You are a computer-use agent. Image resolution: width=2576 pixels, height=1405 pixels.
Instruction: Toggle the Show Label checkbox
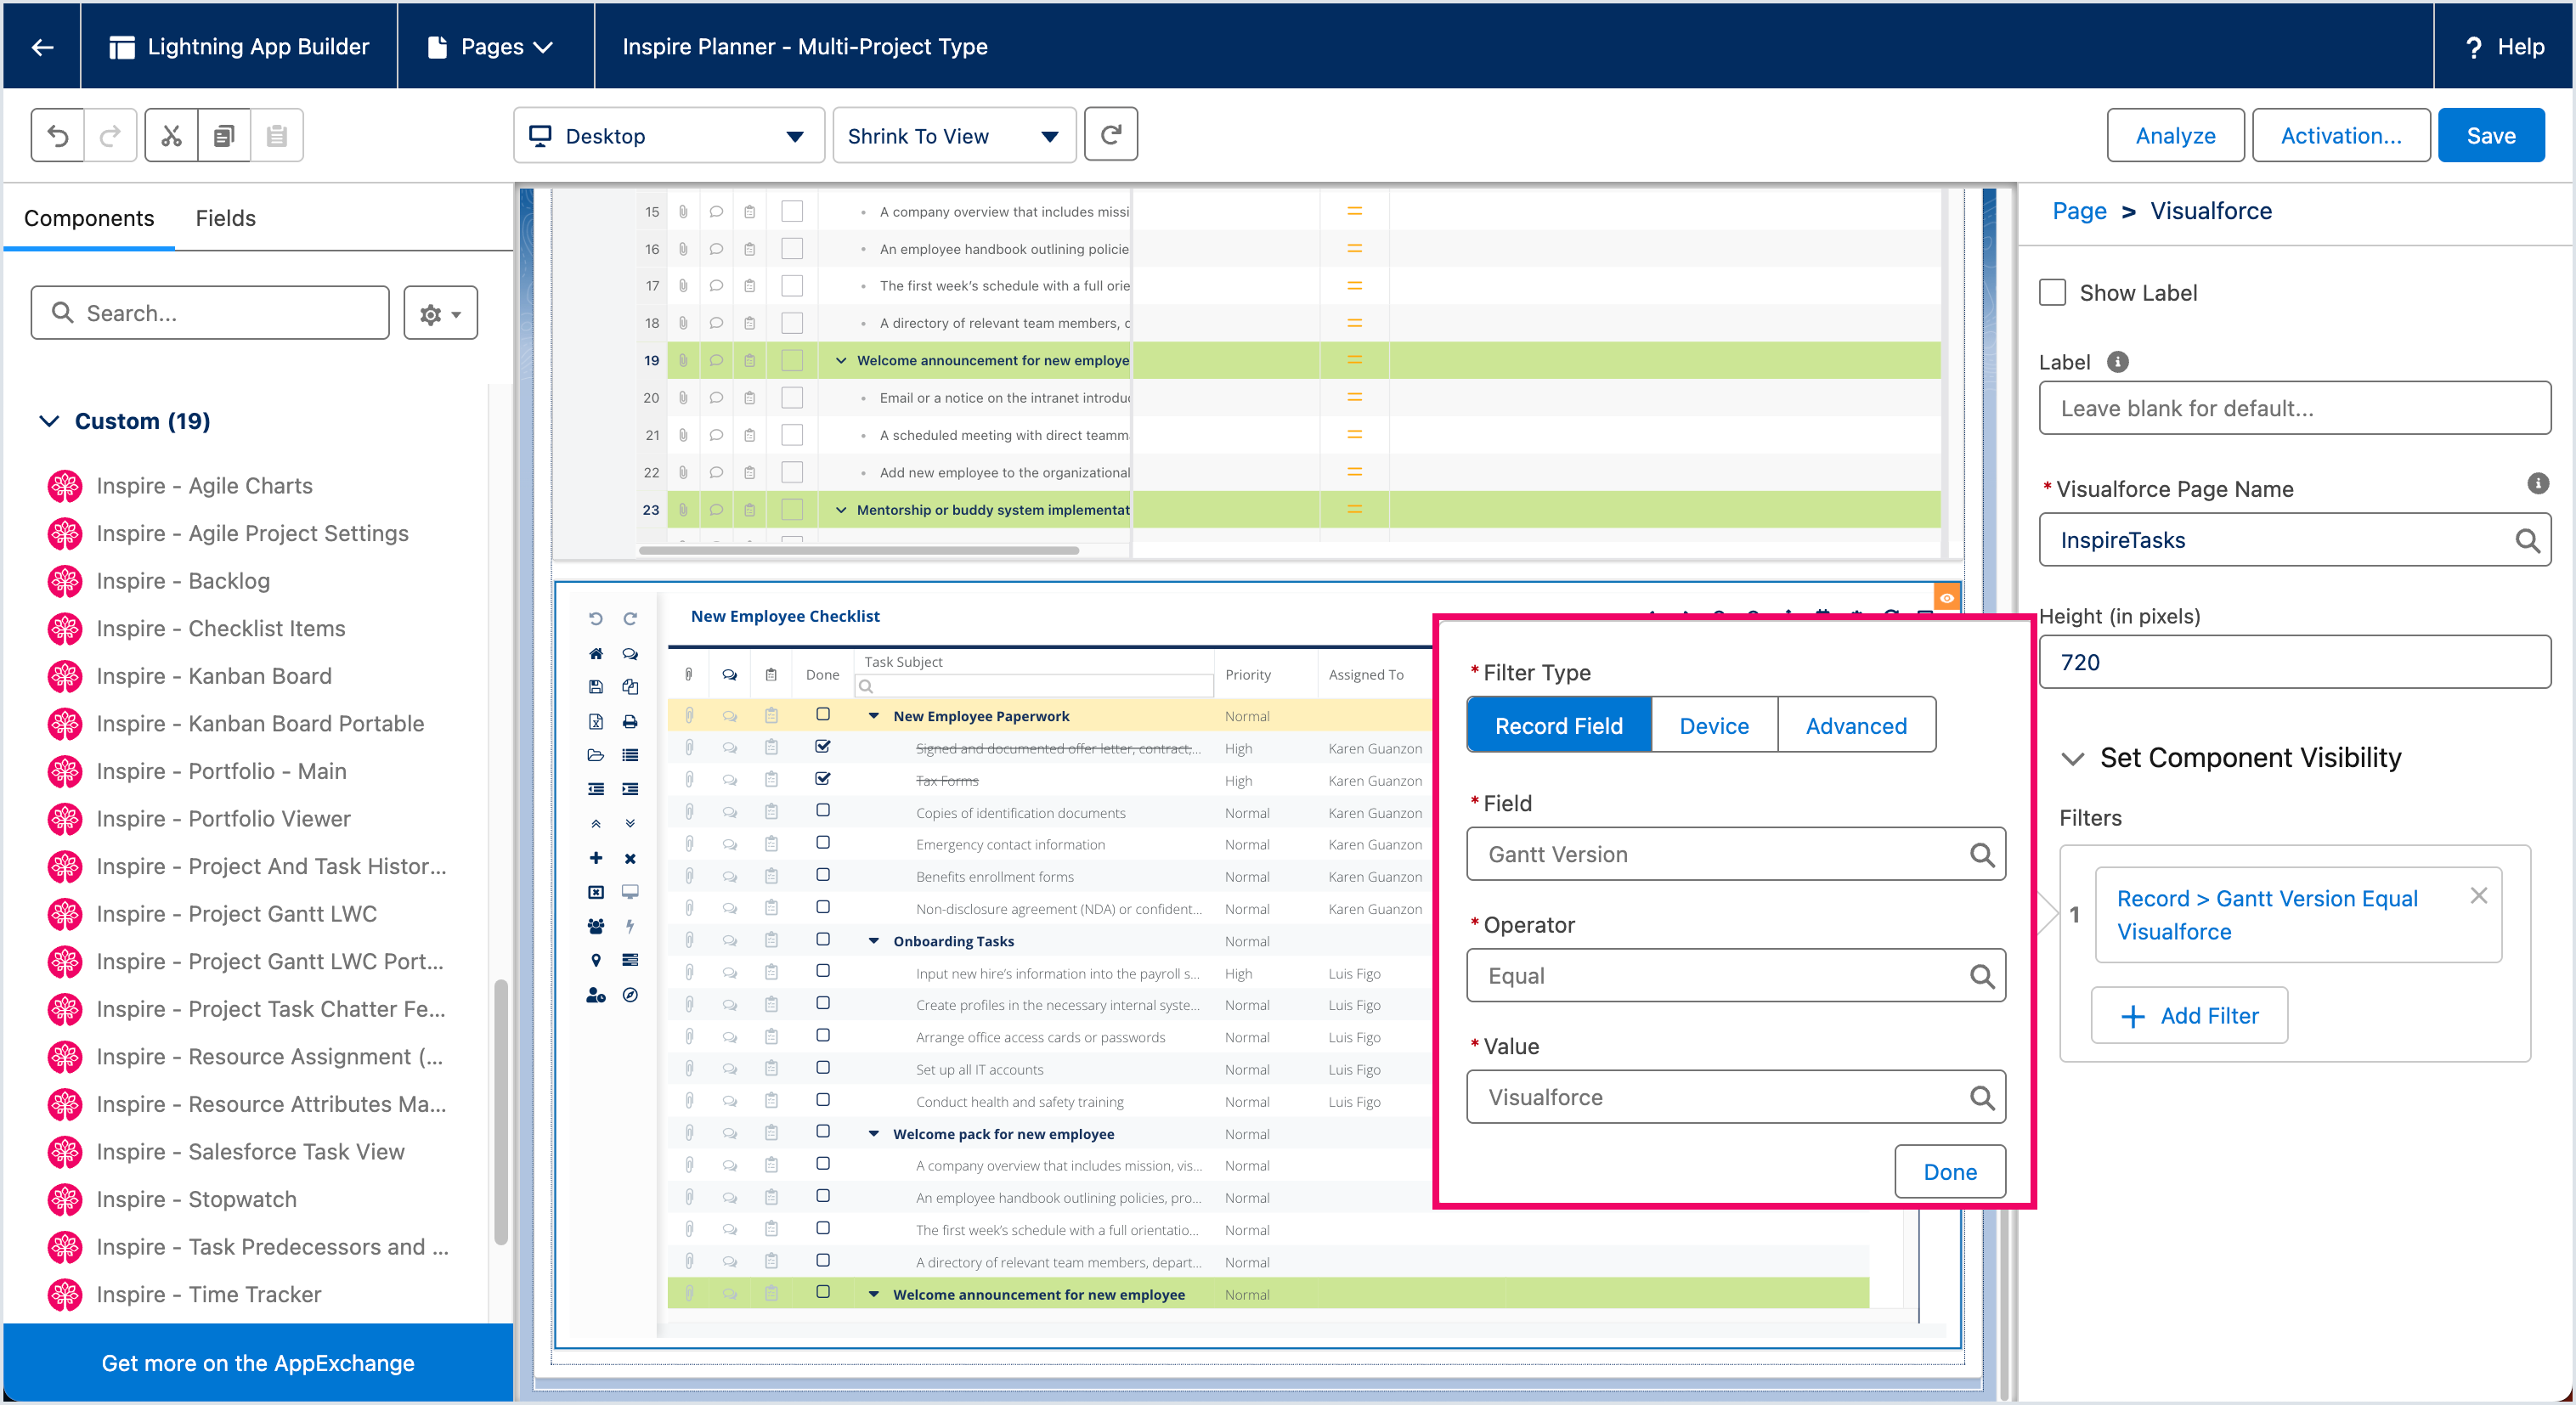[2052, 293]
